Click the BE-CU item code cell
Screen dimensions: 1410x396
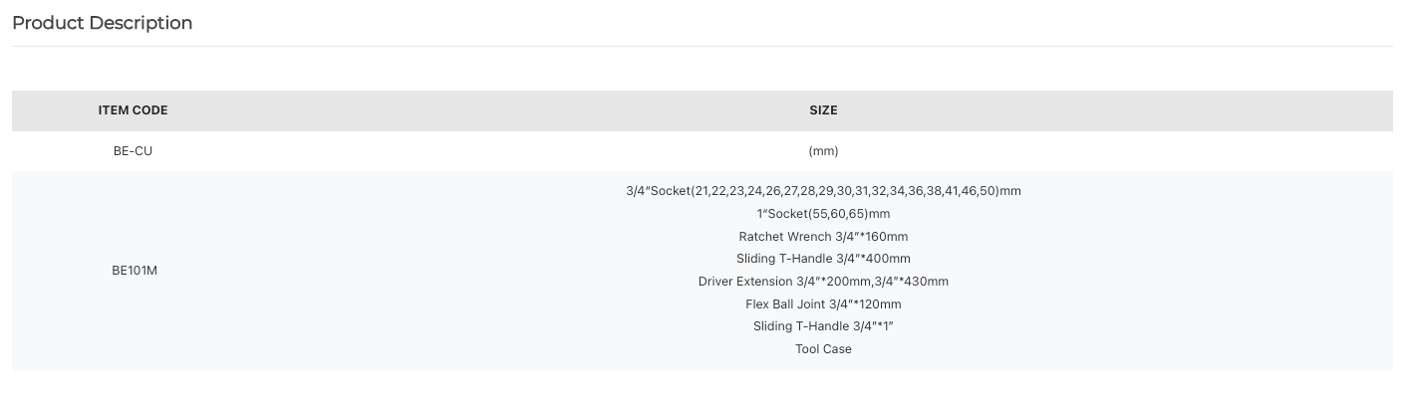(133, 151)
